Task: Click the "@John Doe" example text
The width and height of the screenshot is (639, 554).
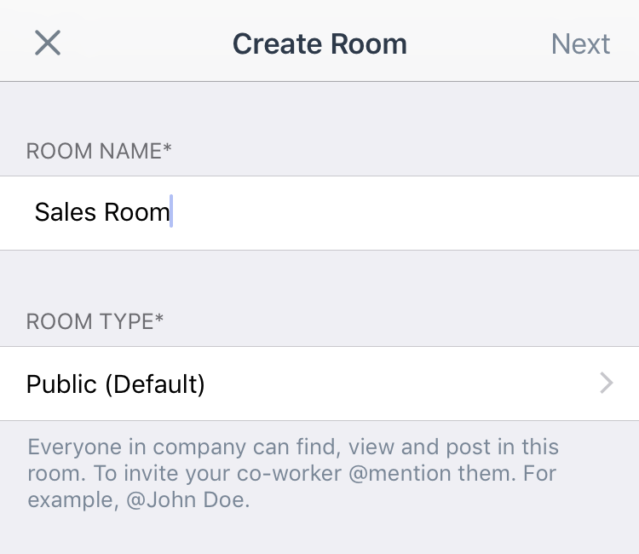Action: click(x=187, y=499)
